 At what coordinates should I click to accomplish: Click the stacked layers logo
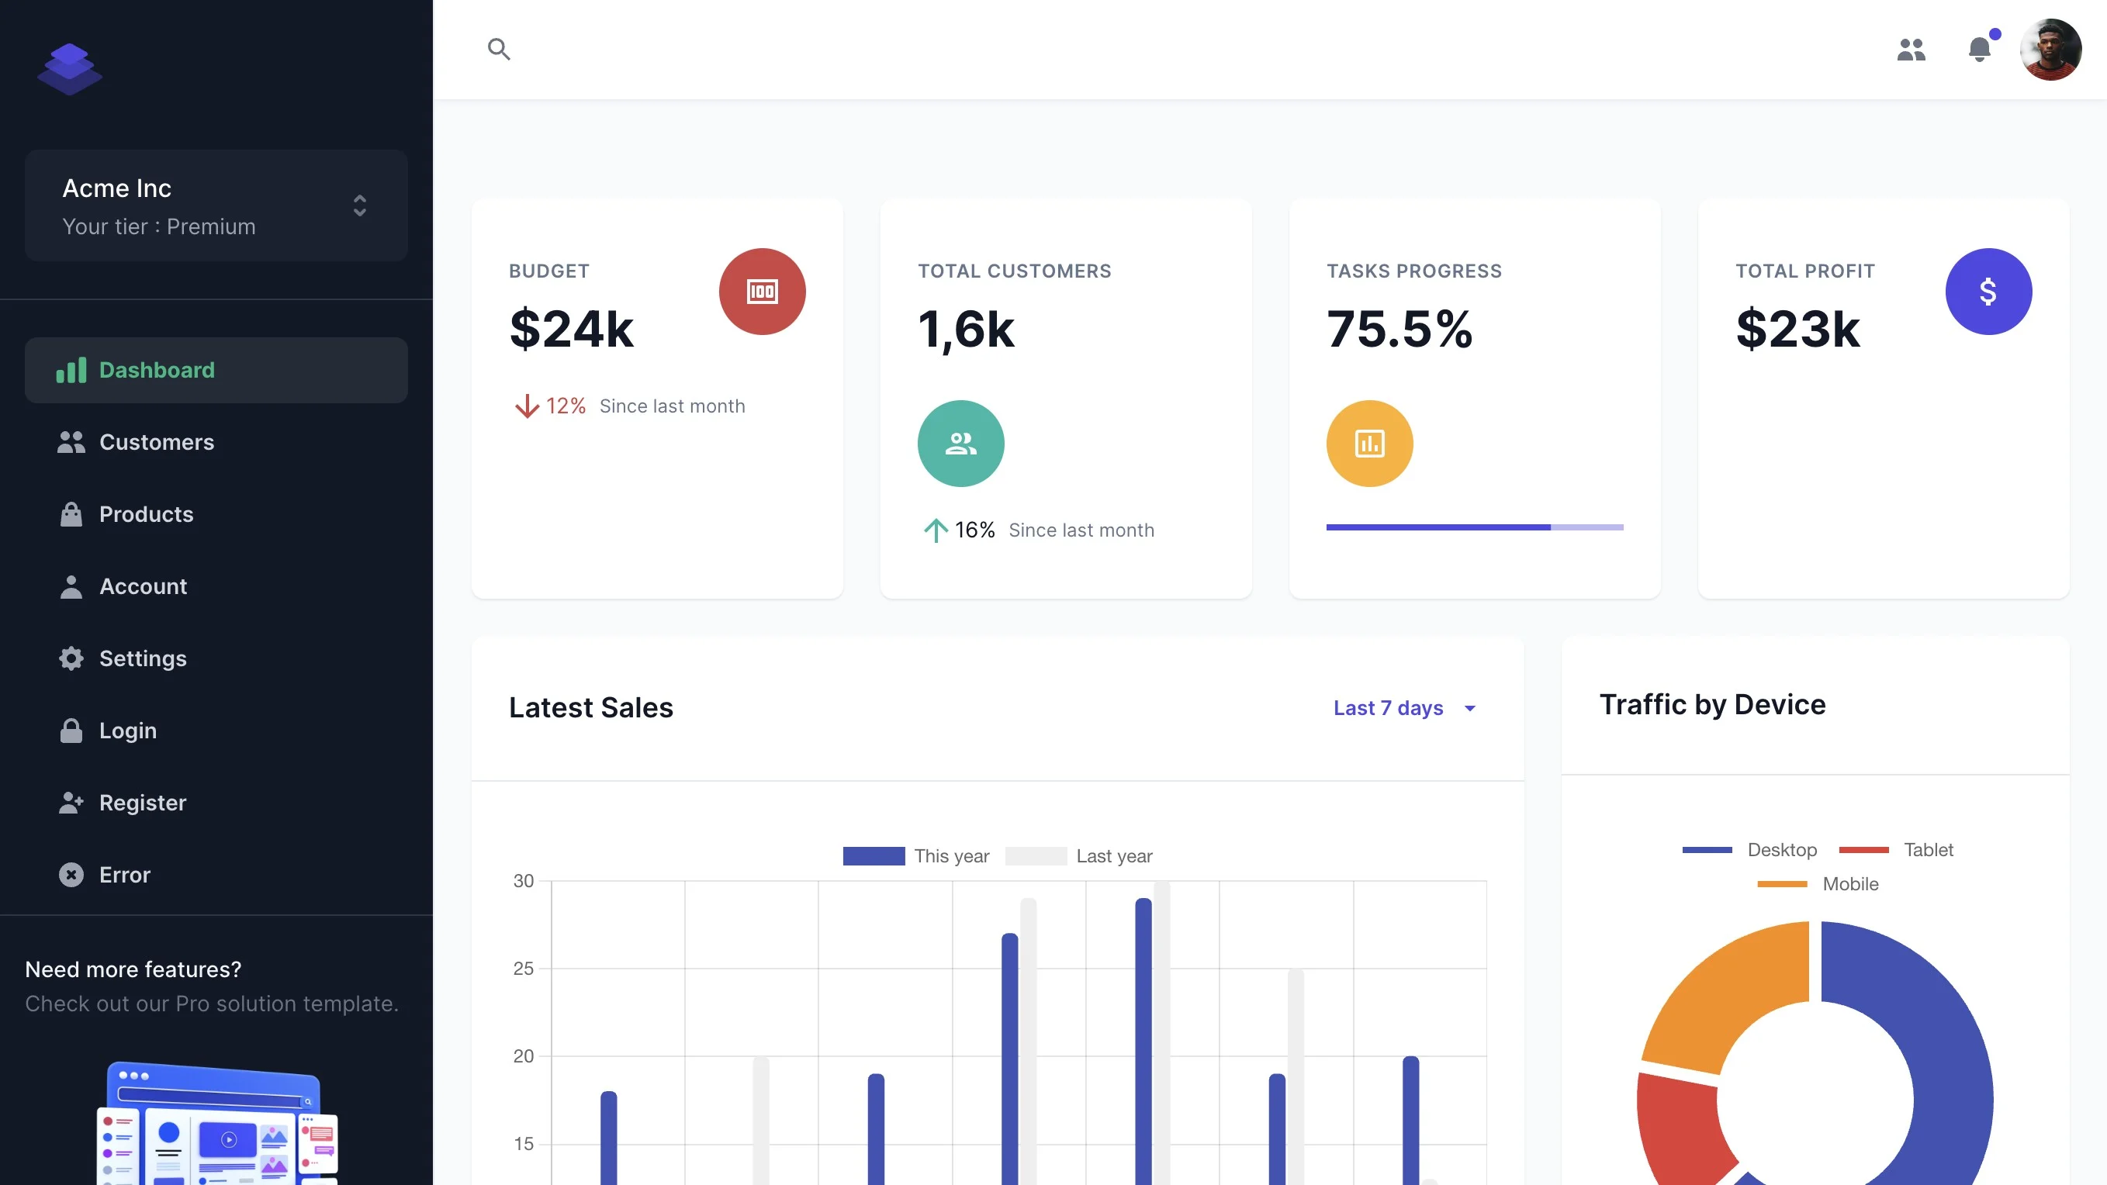(x=70, y=69)
